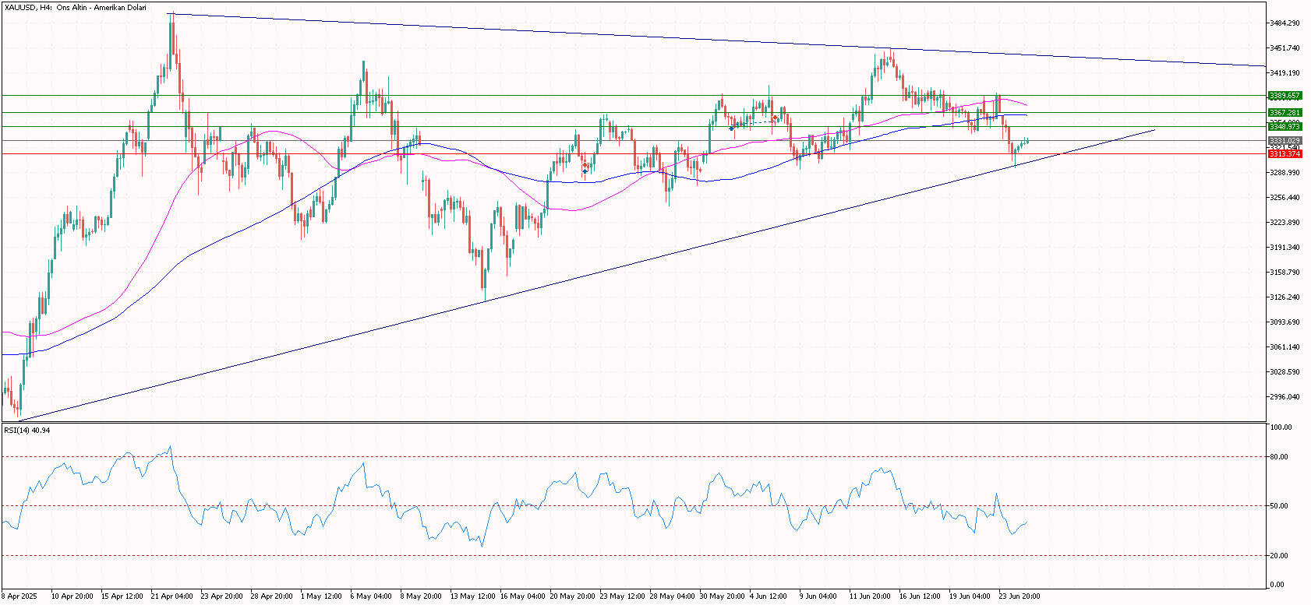
Task: Click the 13 May 12:00 time label
Action: coord(472,596)
